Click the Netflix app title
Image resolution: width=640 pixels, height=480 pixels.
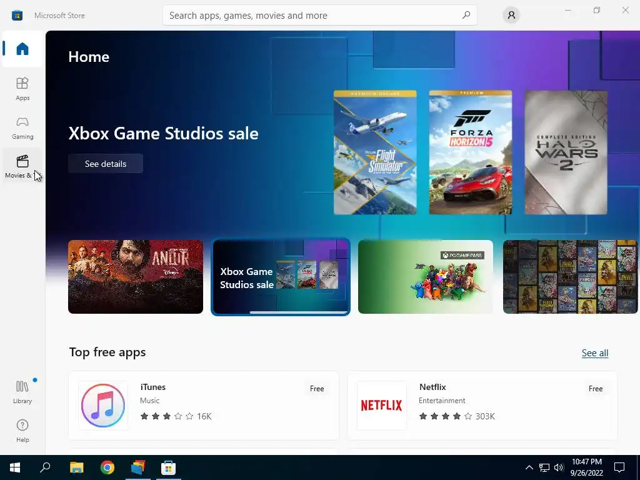pos(432,387)
